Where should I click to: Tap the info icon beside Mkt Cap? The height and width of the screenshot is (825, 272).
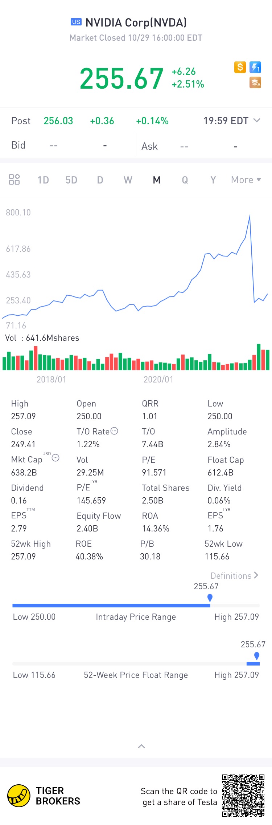point(55,458)
